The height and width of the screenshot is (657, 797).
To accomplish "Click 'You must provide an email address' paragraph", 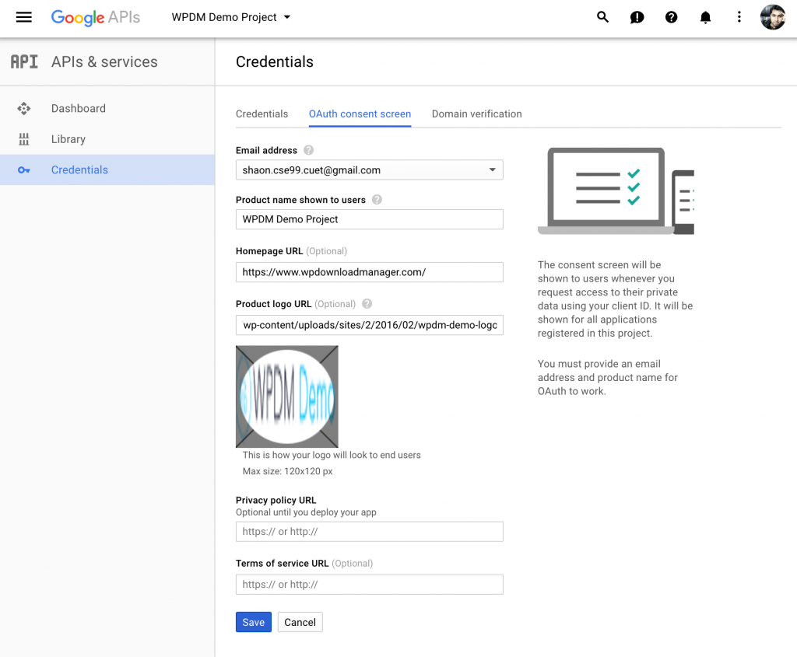I will pyautogui.click(x=608, y=377).
